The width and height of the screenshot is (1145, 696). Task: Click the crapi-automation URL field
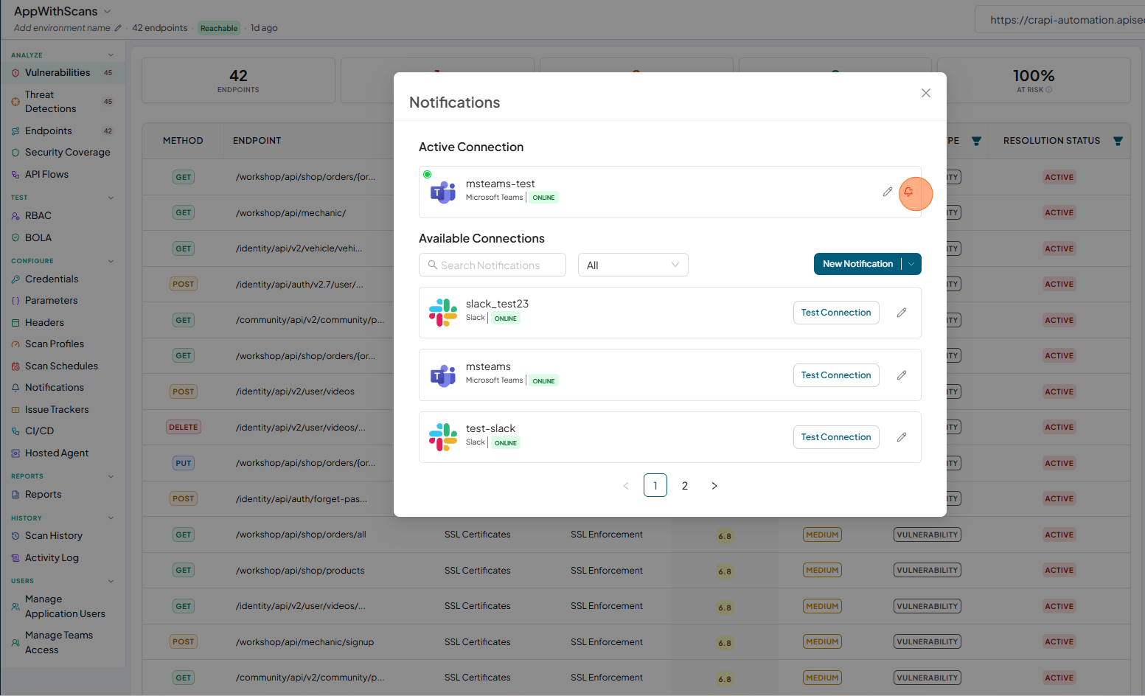[x=1060, y=20]
